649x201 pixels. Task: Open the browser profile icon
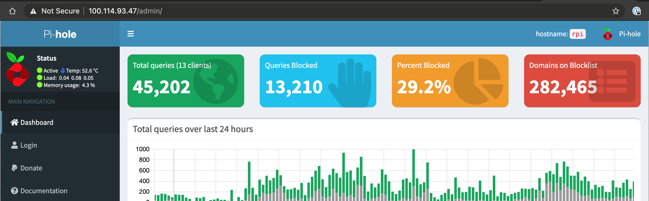pyautogui.click(x=636, y=11)
